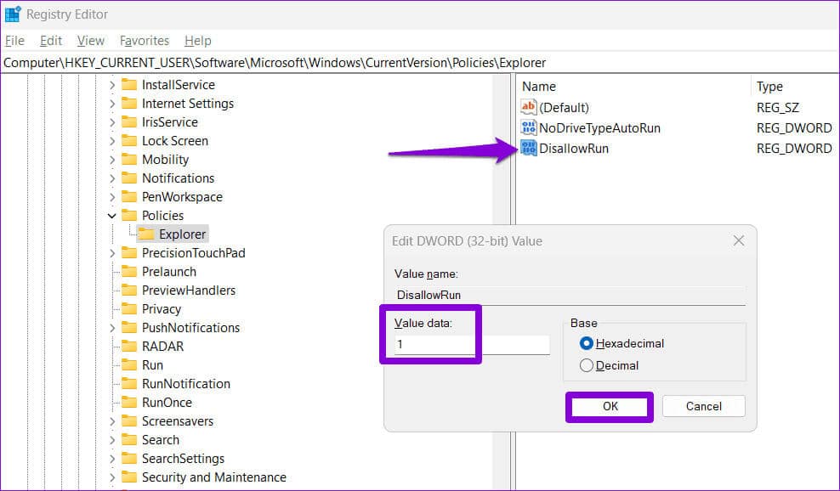This screenshot has width=840, height=491.
Task: Expand the Internet Settings key
Action: coord(112,104)
